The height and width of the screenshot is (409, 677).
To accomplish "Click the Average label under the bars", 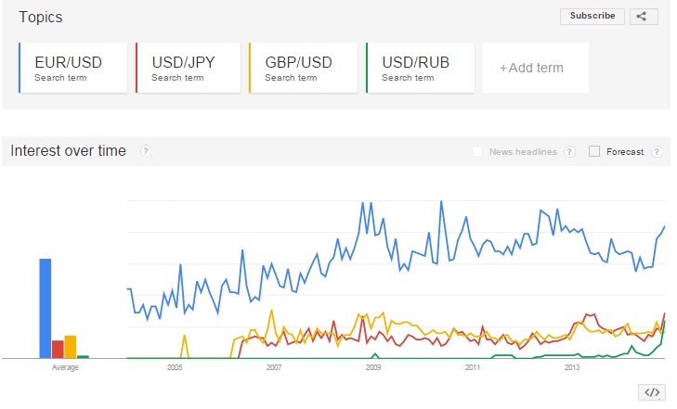I will (65, 368).
